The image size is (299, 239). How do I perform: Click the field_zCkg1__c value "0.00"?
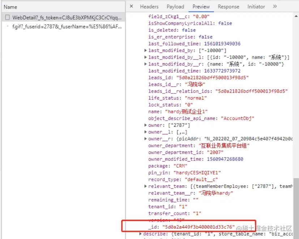[201, 17]
